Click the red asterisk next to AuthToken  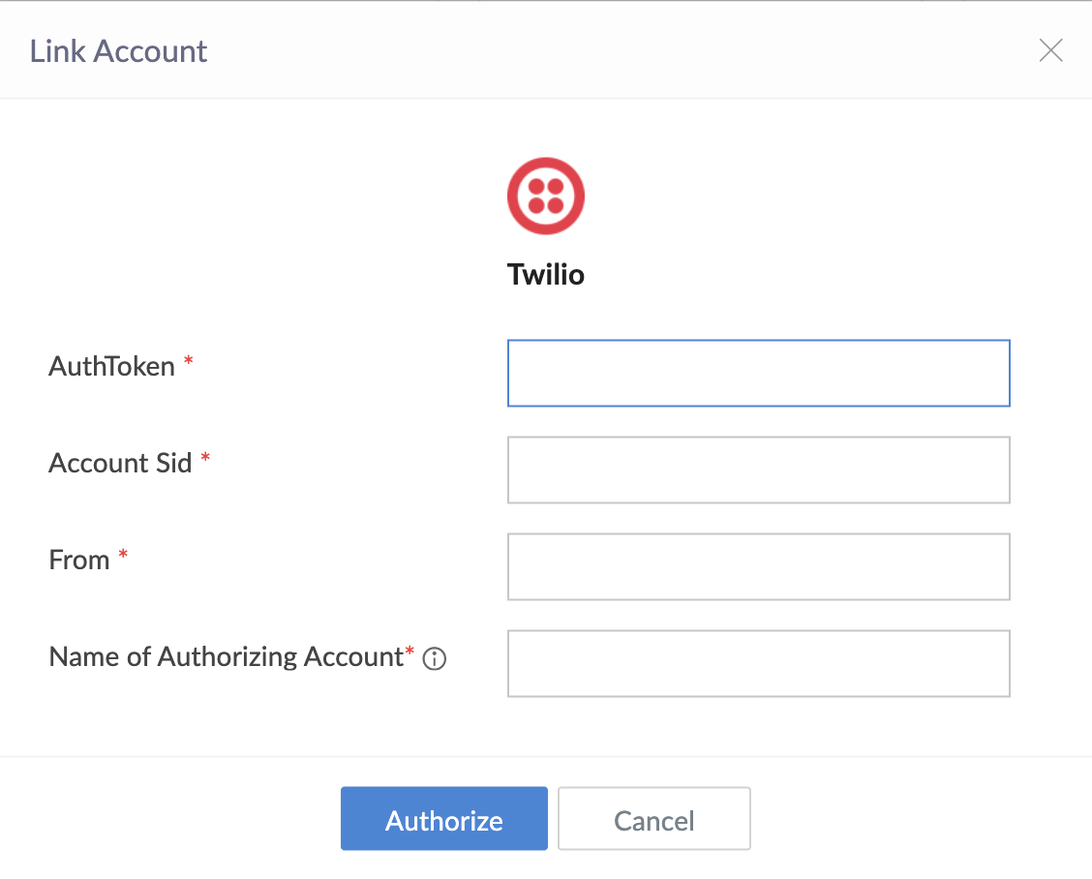tap(189, 361)
